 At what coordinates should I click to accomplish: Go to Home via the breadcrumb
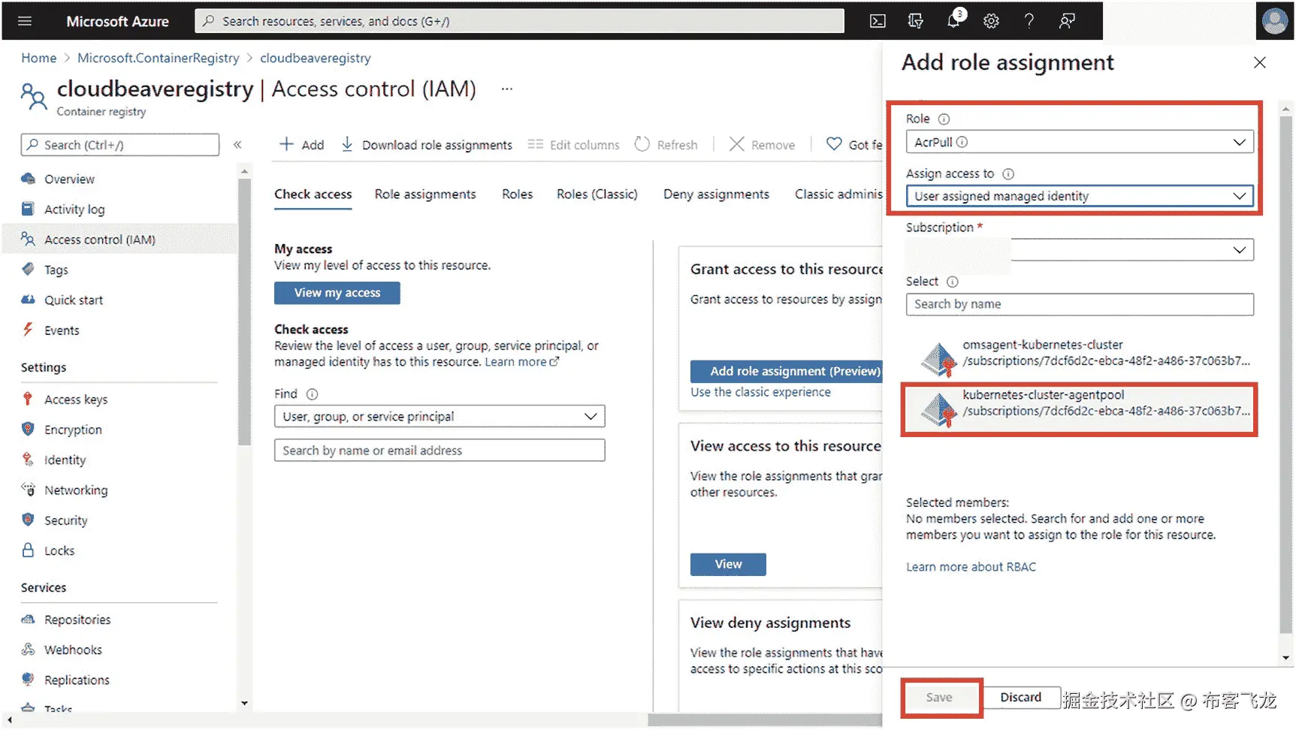coord(39,58)
